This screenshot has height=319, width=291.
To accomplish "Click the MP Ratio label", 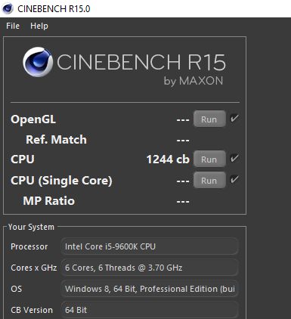I will (49, 201).
